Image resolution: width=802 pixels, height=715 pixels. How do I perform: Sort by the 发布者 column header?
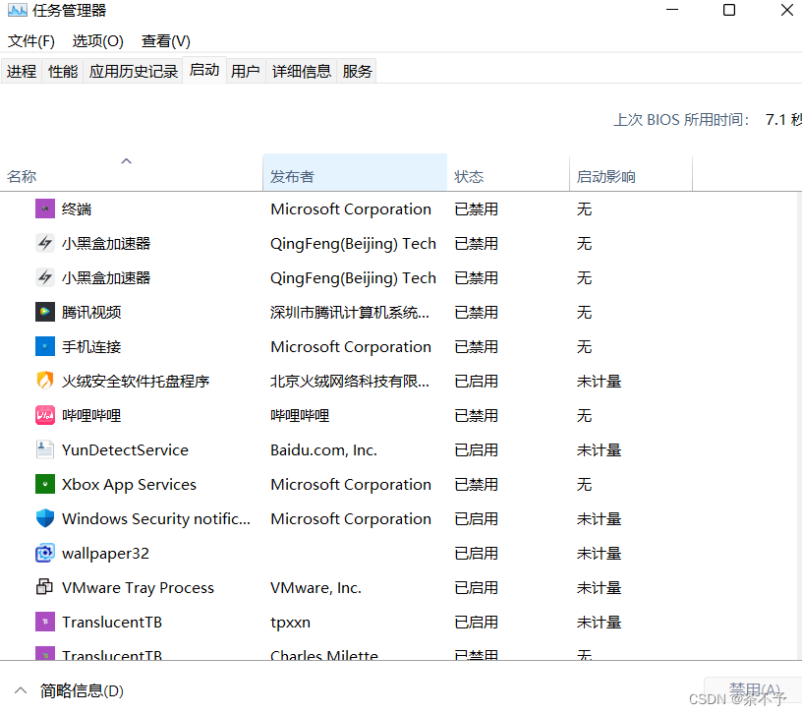(355, 173)
